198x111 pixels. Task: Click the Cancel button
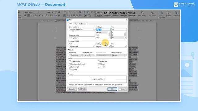point(123,89)
